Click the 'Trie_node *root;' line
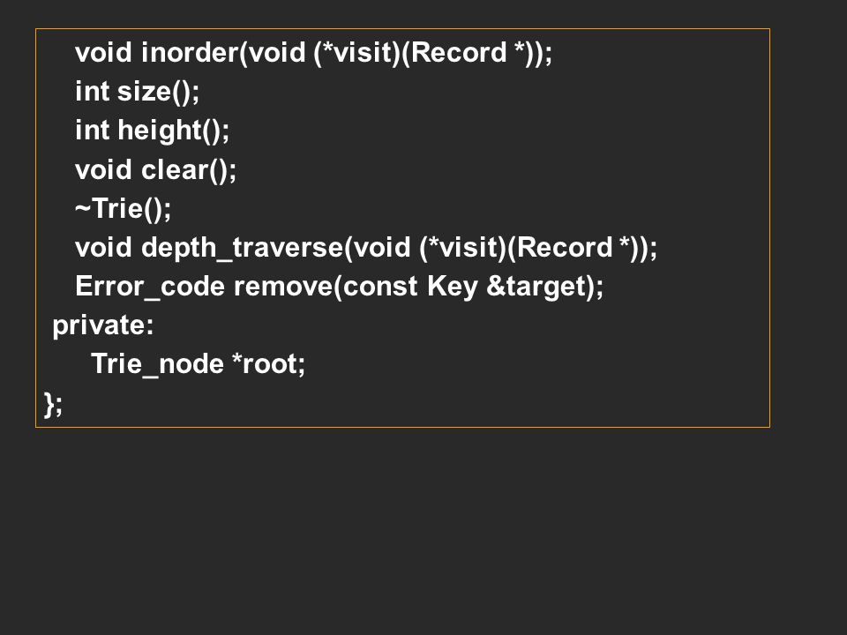Viewport: 847px width, 635px height. coord(199,364)
